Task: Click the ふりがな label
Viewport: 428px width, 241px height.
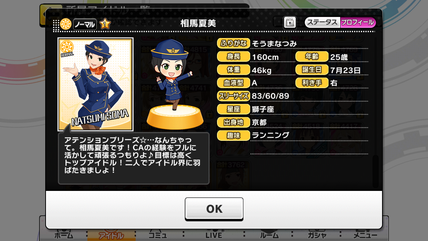Action: click(x=233, y=43)
